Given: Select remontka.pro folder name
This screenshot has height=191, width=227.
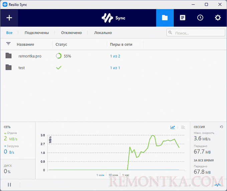Looking at the screenshot, I should (30, 56).
